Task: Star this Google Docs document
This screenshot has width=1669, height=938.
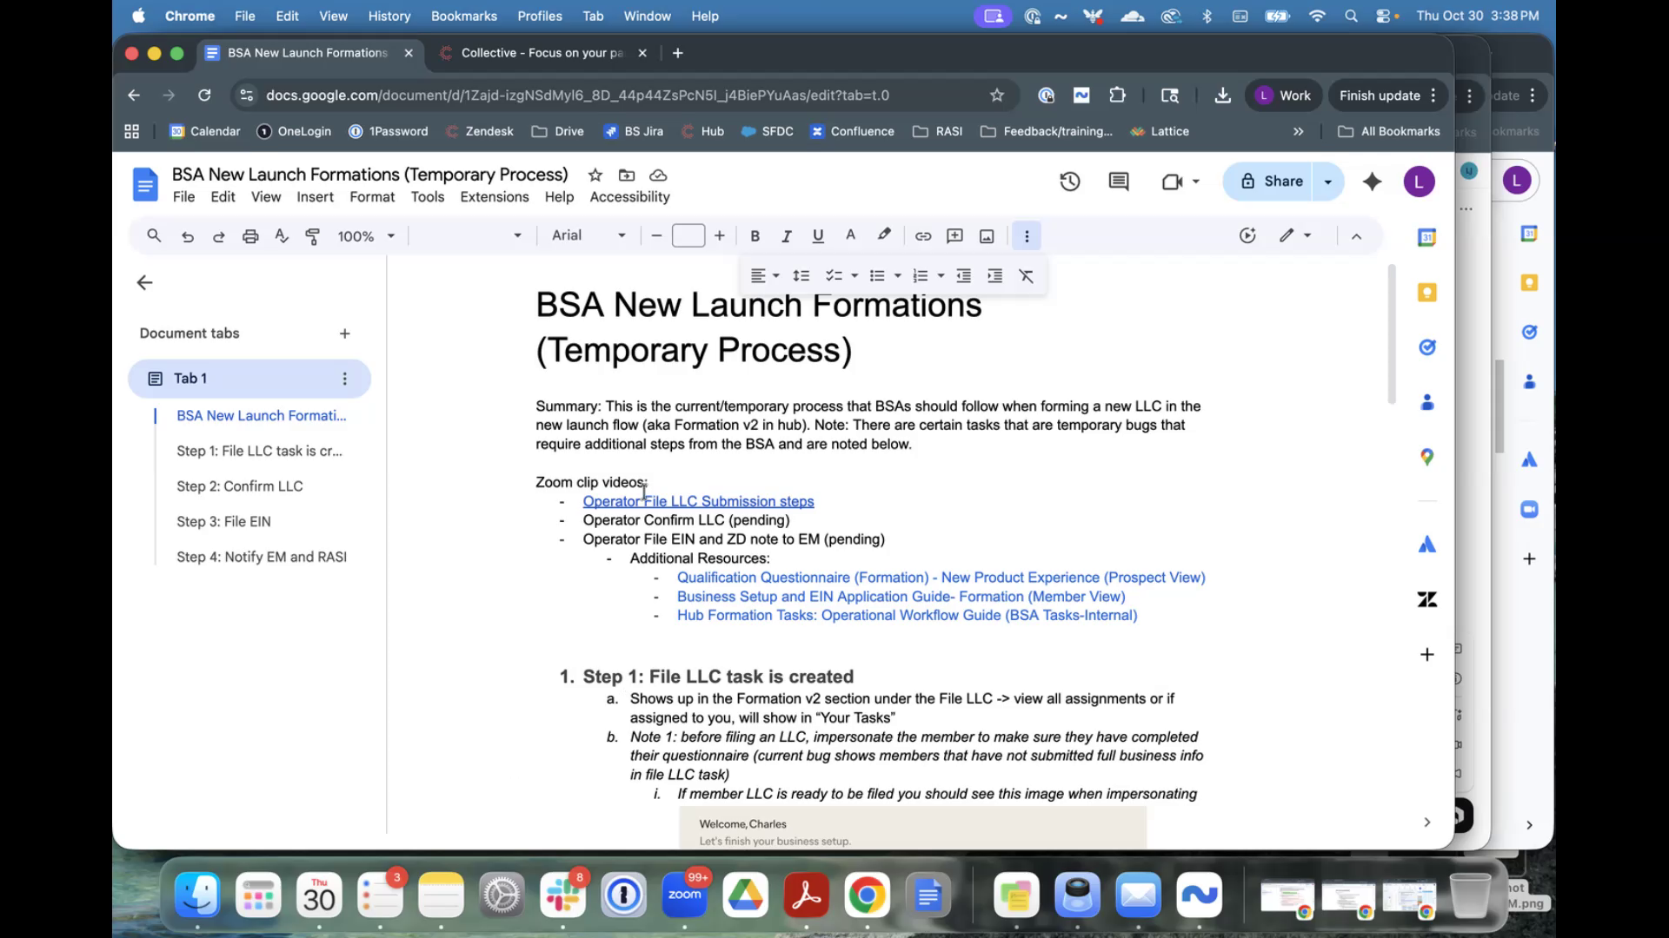Action: click(595, 175)
